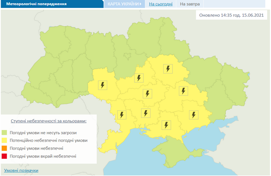
Task: Switch to the На сьогодні tab
Action: [x=161, y=4]
